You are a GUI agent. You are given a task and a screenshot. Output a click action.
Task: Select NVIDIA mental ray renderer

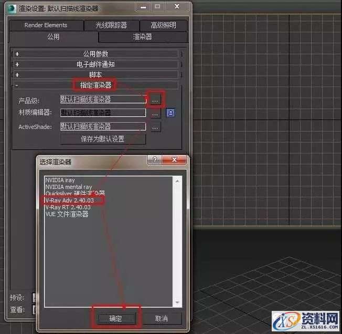tap(69, 187)
